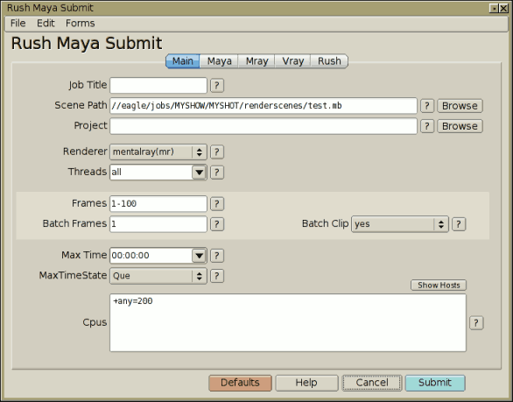This screenshot has width=513, height=402.
Task: Click the Submit button
Action: click(x=435, y=383)
